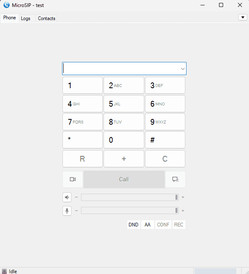Dial digit 4 GHI on keypad

click(x=83, y=104)
